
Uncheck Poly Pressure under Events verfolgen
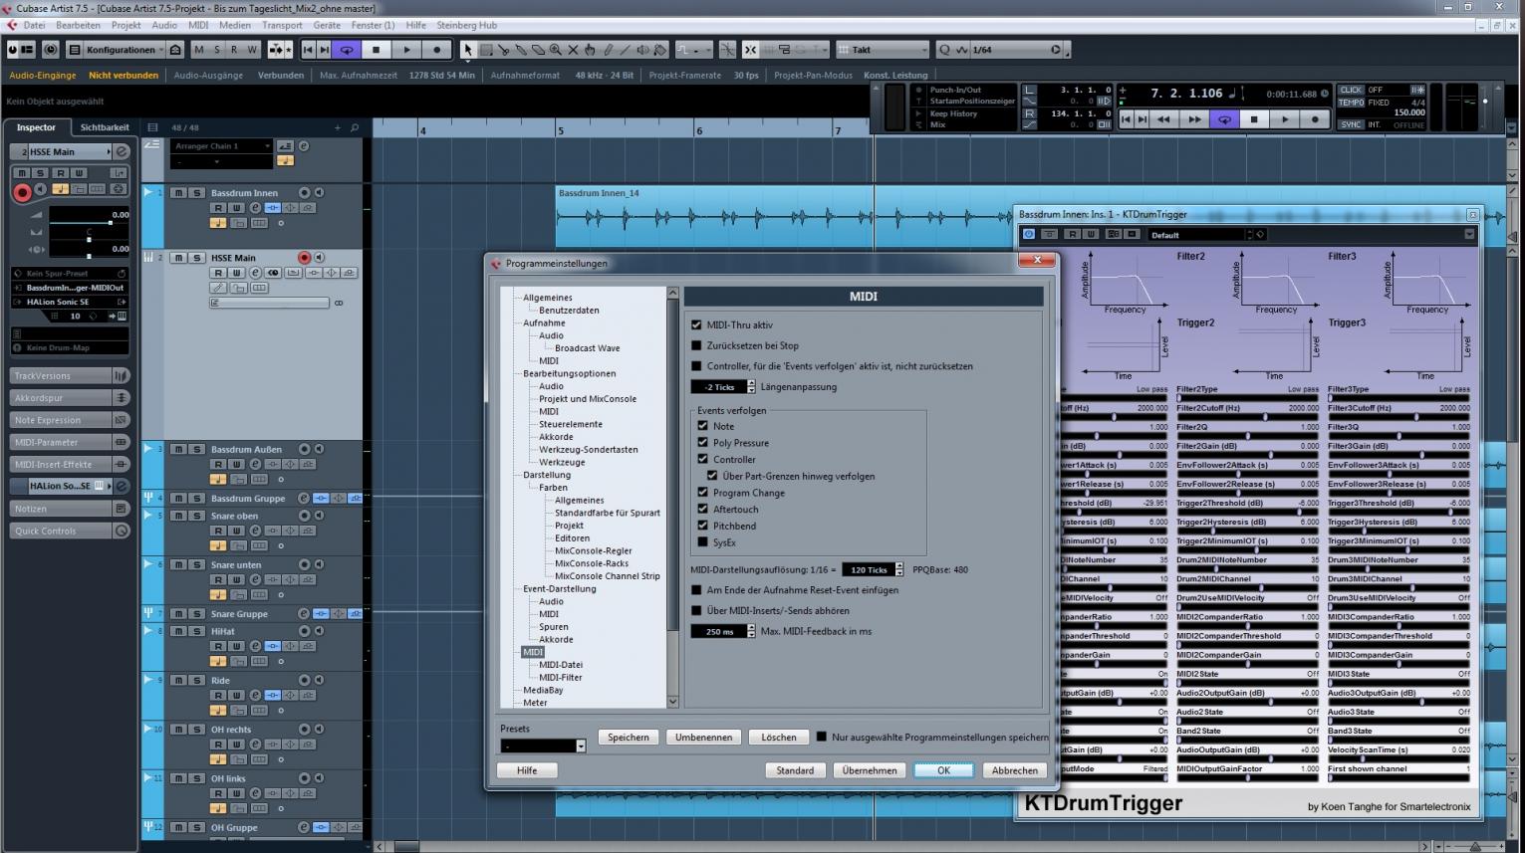702,443
